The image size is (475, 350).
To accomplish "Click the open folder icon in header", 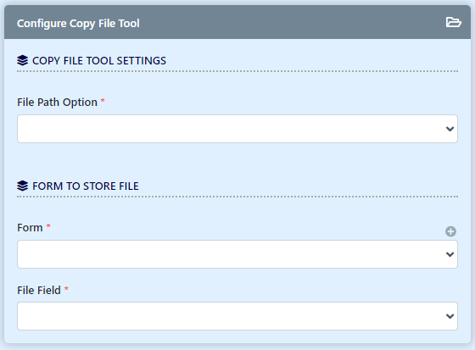I will pyautogui.click(x=454, y=22).
